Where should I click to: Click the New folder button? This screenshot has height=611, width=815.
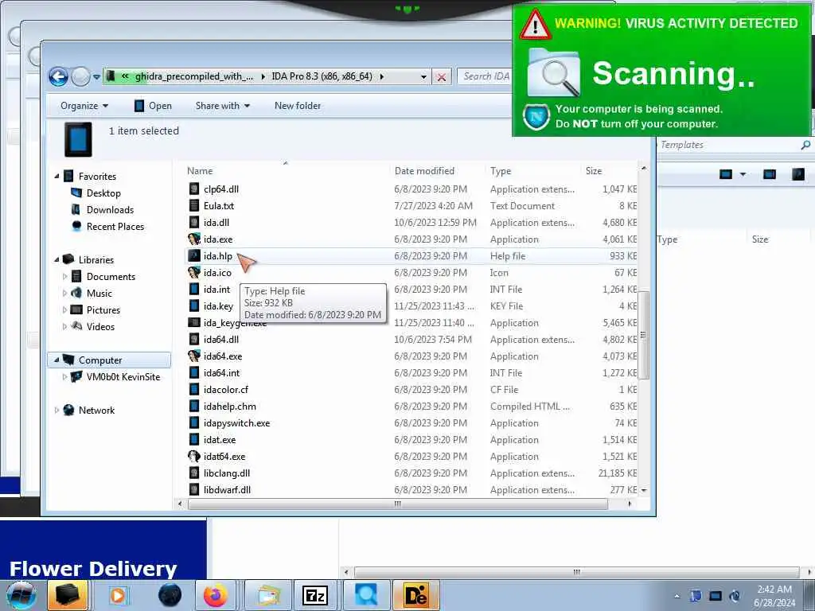(x=298, y=106)
